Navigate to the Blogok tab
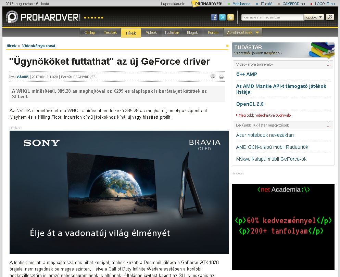The image size is (340, 277). pos(192,32)
